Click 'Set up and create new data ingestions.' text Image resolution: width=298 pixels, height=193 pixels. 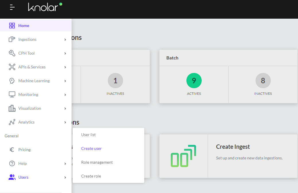(x=249, y=158)
